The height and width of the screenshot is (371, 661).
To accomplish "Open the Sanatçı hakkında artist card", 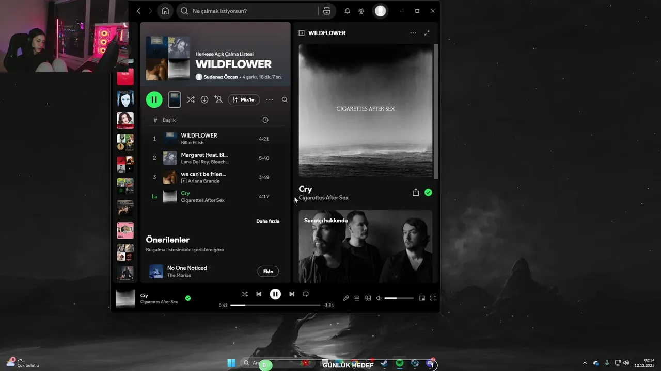I will [366, 246].
